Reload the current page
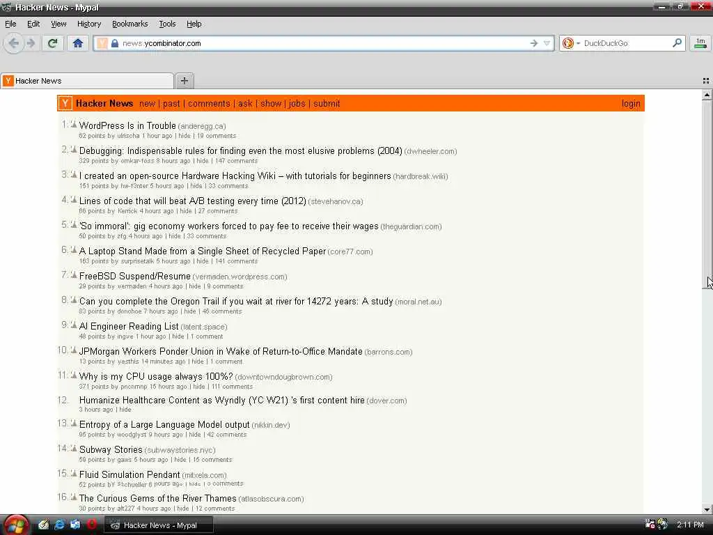This screenshot has height=535, width=713. [52, 43]
